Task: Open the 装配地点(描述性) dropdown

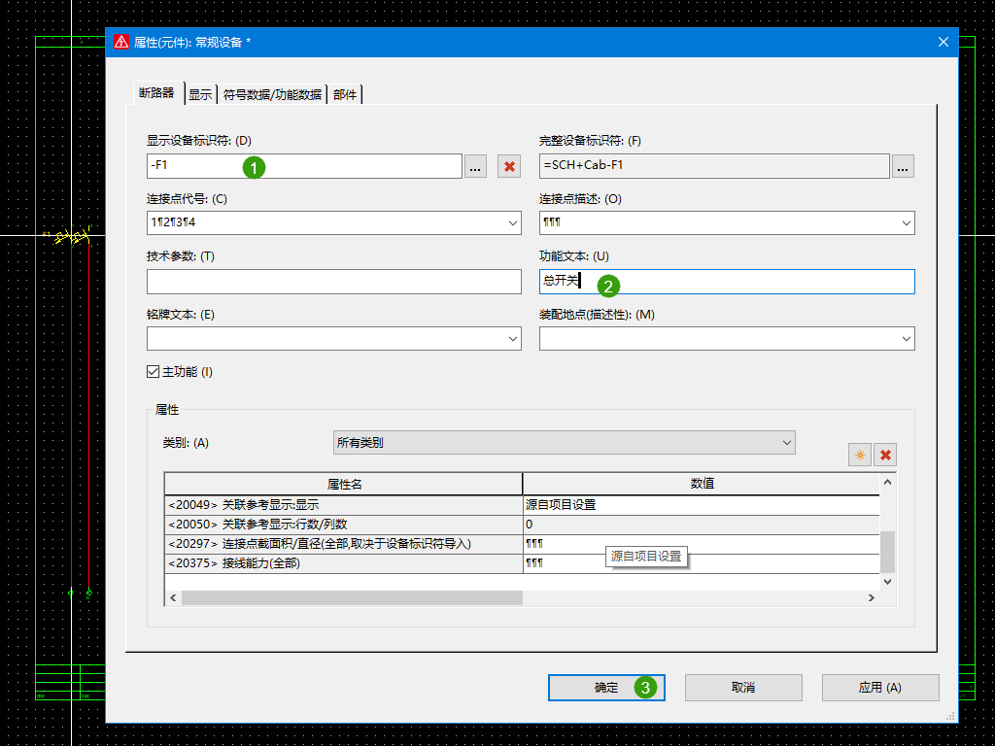Action: [x=907, y=339]
